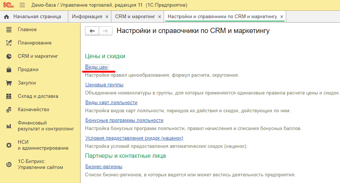340x183 pixels.
Task: Open the Виды цен link
Action: 97,67
